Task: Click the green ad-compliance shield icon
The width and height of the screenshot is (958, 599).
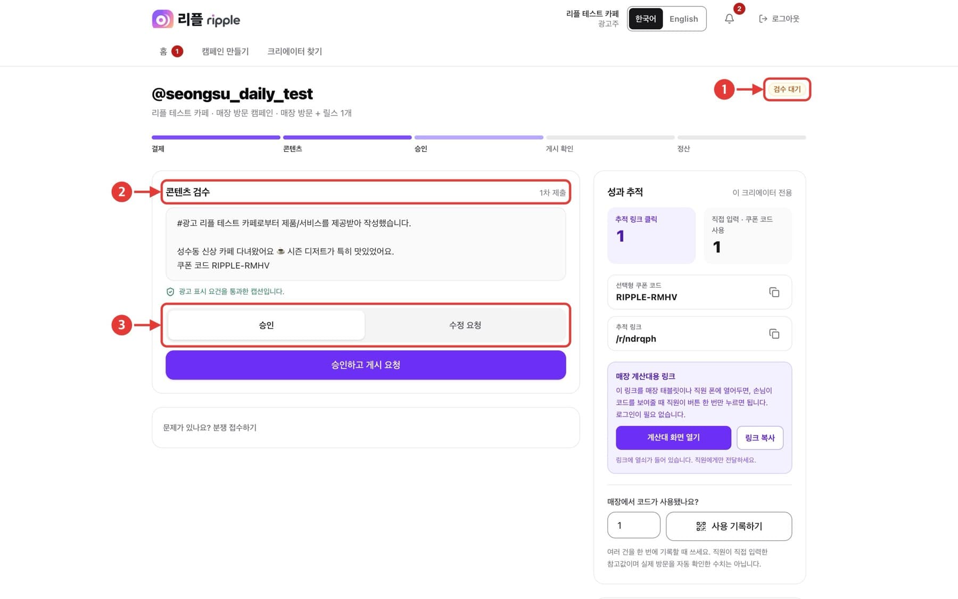Action: (170, 291)
